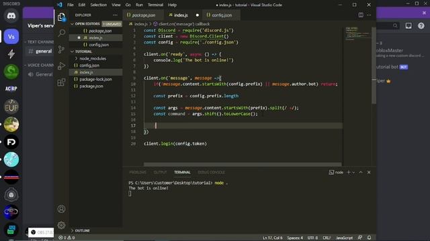Viewport: 430px width, 241px height.
Task: Open config.json in the TUTORIAL file tree
Action: click(89, 66)
